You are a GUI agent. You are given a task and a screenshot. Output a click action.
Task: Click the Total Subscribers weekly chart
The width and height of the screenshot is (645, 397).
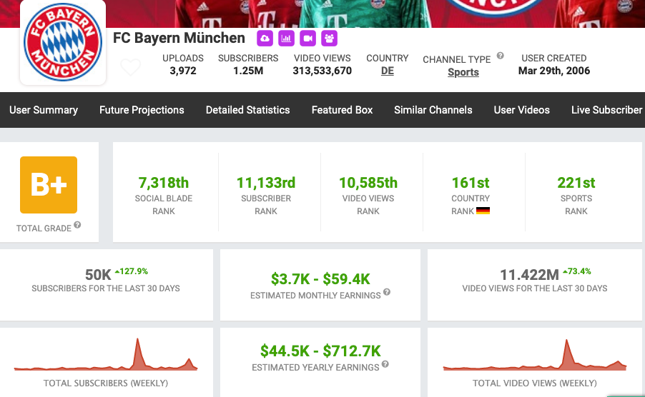point(106,354)
